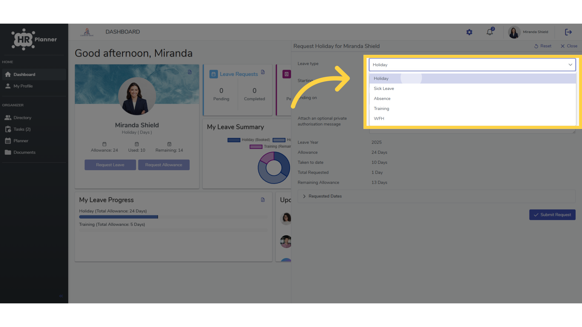Image resolution: width=582 pixels, height=327 pixels.
Task: Click the HR Planner logo
Action: [x=34, y=39]
